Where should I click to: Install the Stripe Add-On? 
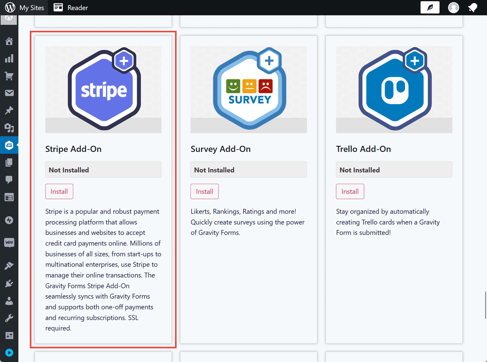click(59, 191)
